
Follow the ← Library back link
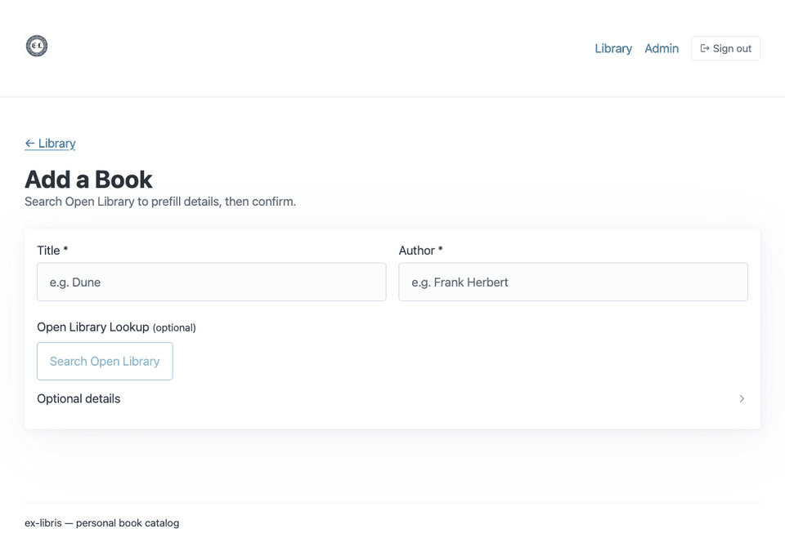click(50, 143)
